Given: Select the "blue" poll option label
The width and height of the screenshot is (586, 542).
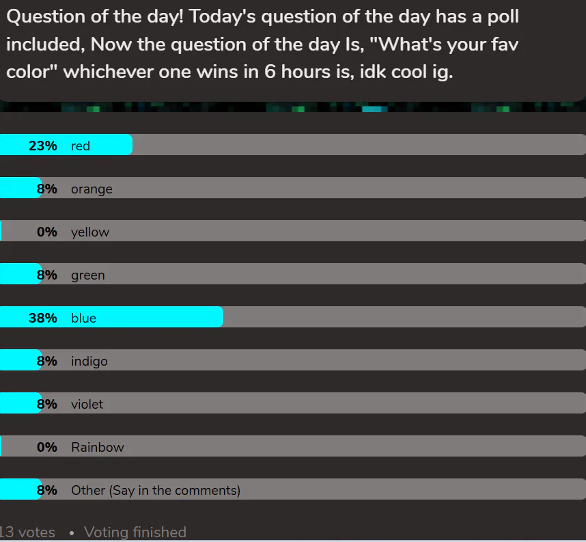Looking at the screenshot, I should click(x=83, y=318).
